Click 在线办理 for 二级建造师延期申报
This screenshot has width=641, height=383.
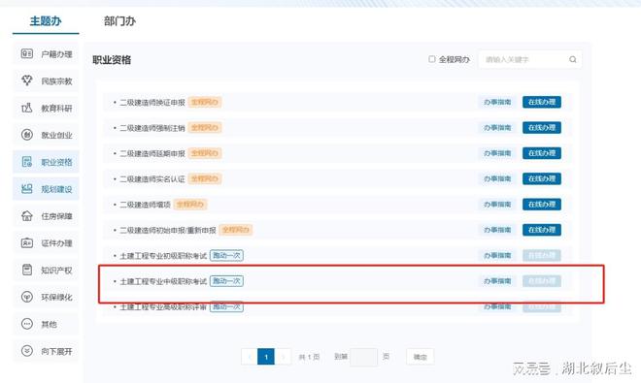point(542,153)
